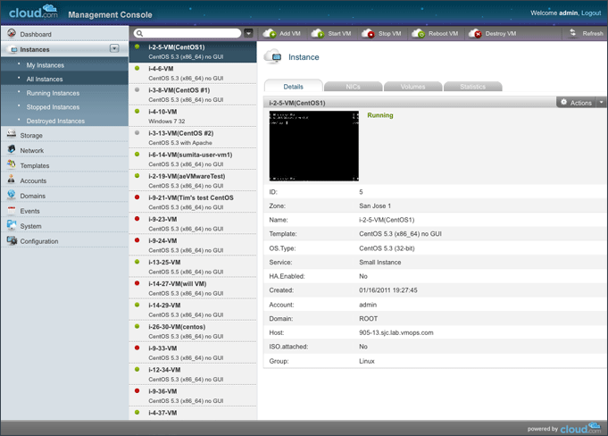Click the Actions gear icon
The image size is (608, 436).
coord(563,103)
